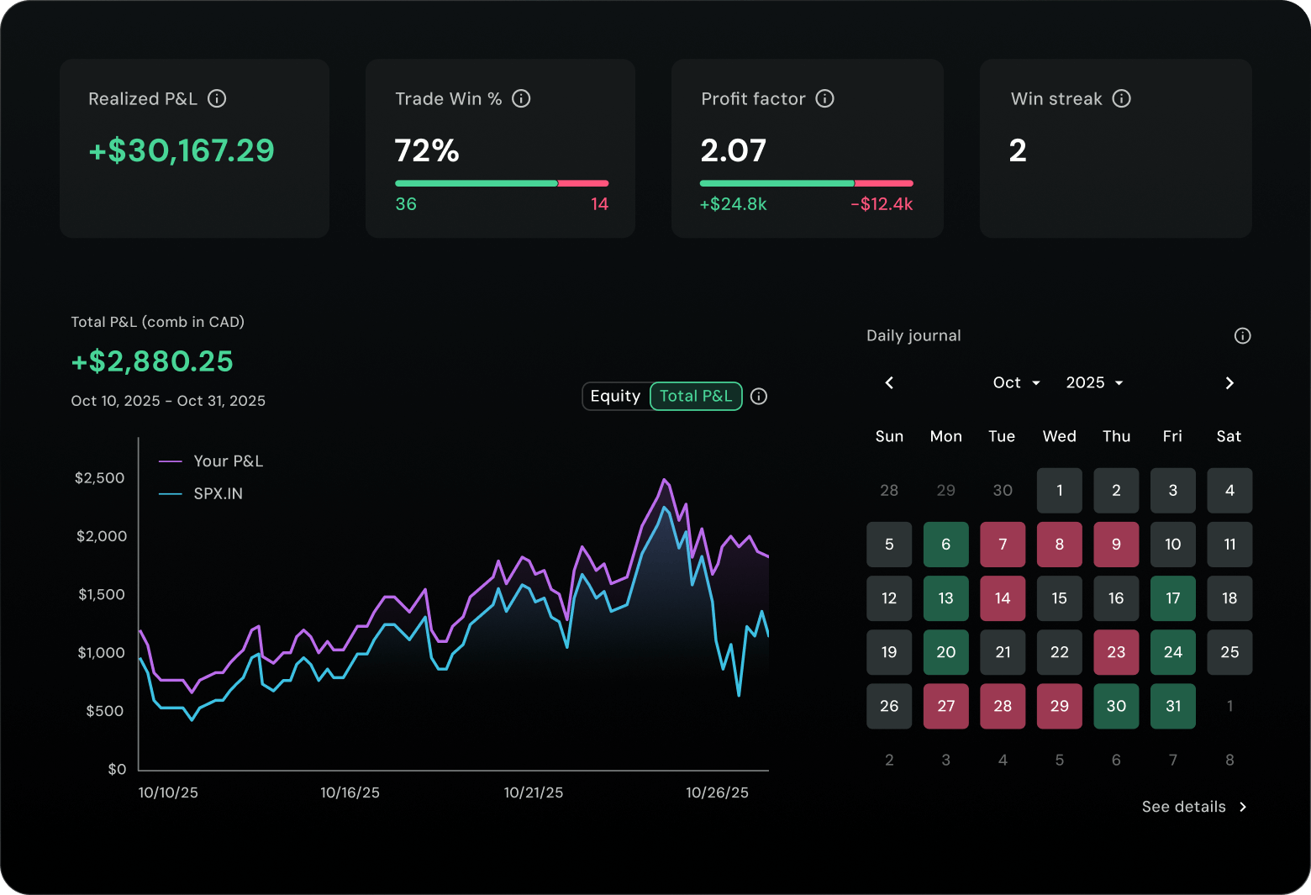Image resolution: width=1311 pixels, height=895 pixels.
Task: Enable the Total P&L chart view
Action: tap(695, 396)
